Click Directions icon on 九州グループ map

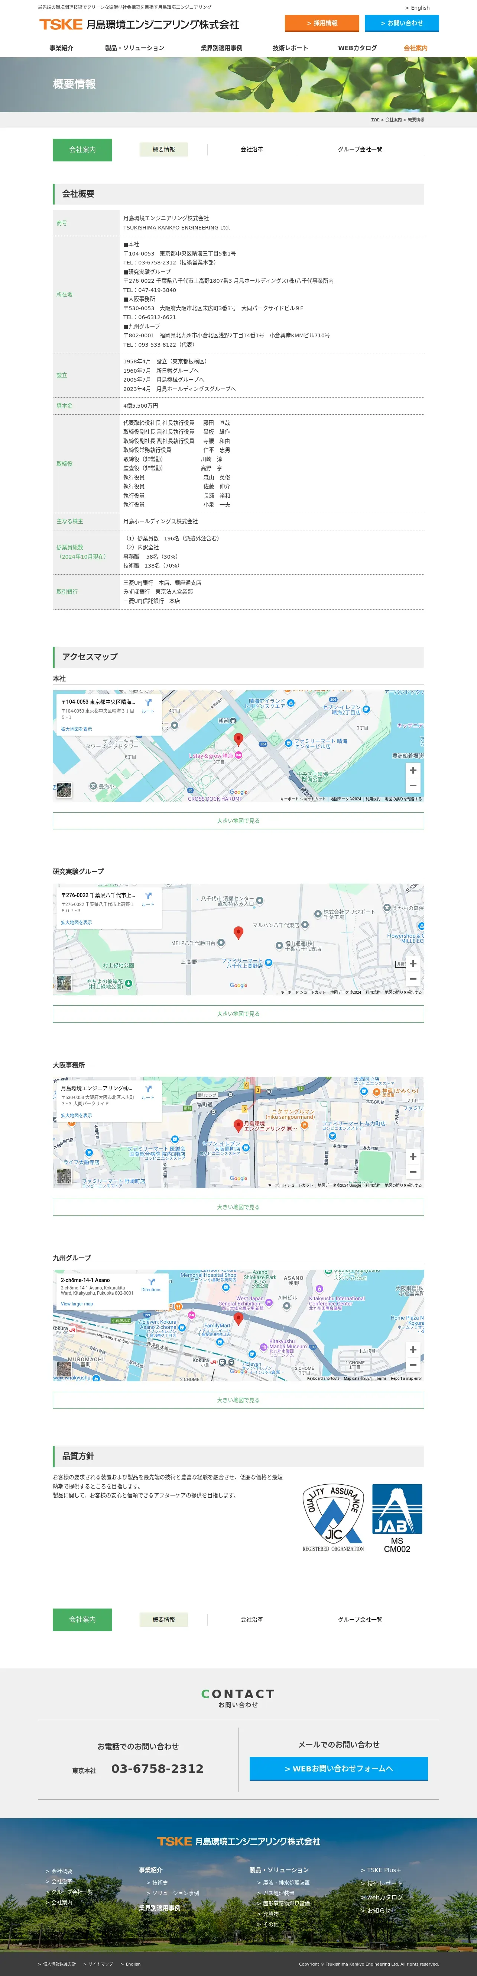tap(152, 1282)
